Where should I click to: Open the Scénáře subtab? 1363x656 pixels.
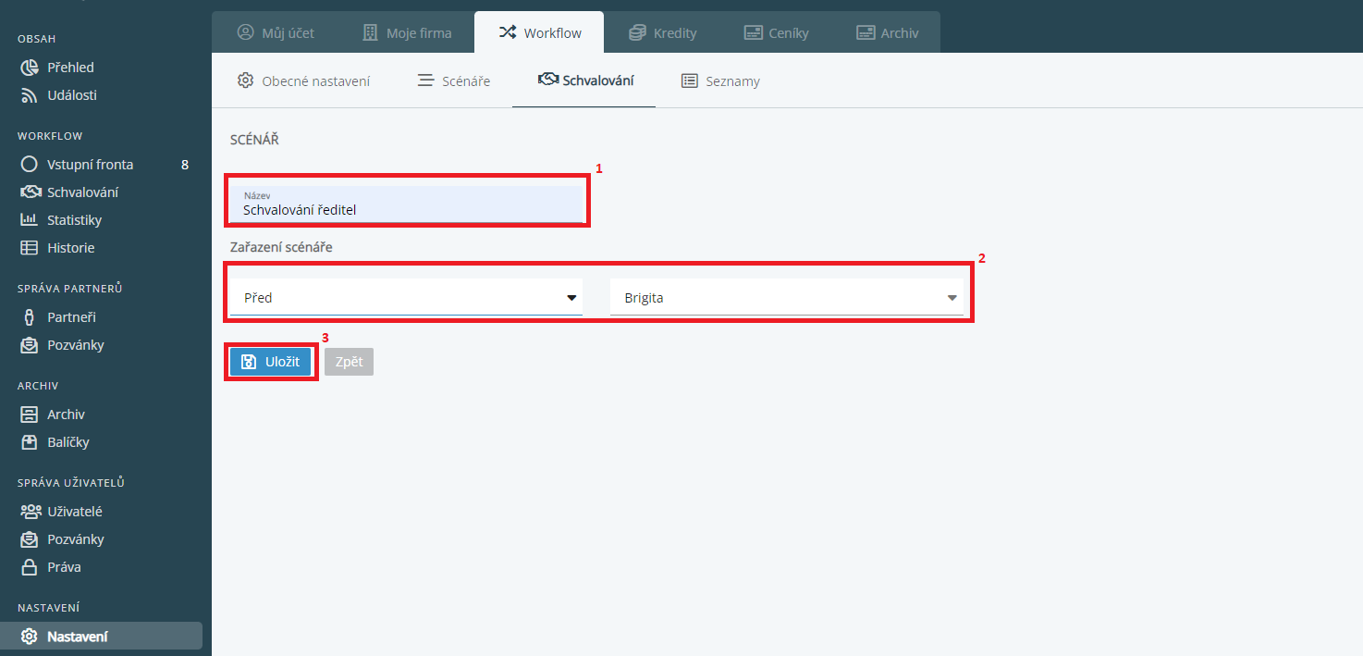[x=454, y=80]
